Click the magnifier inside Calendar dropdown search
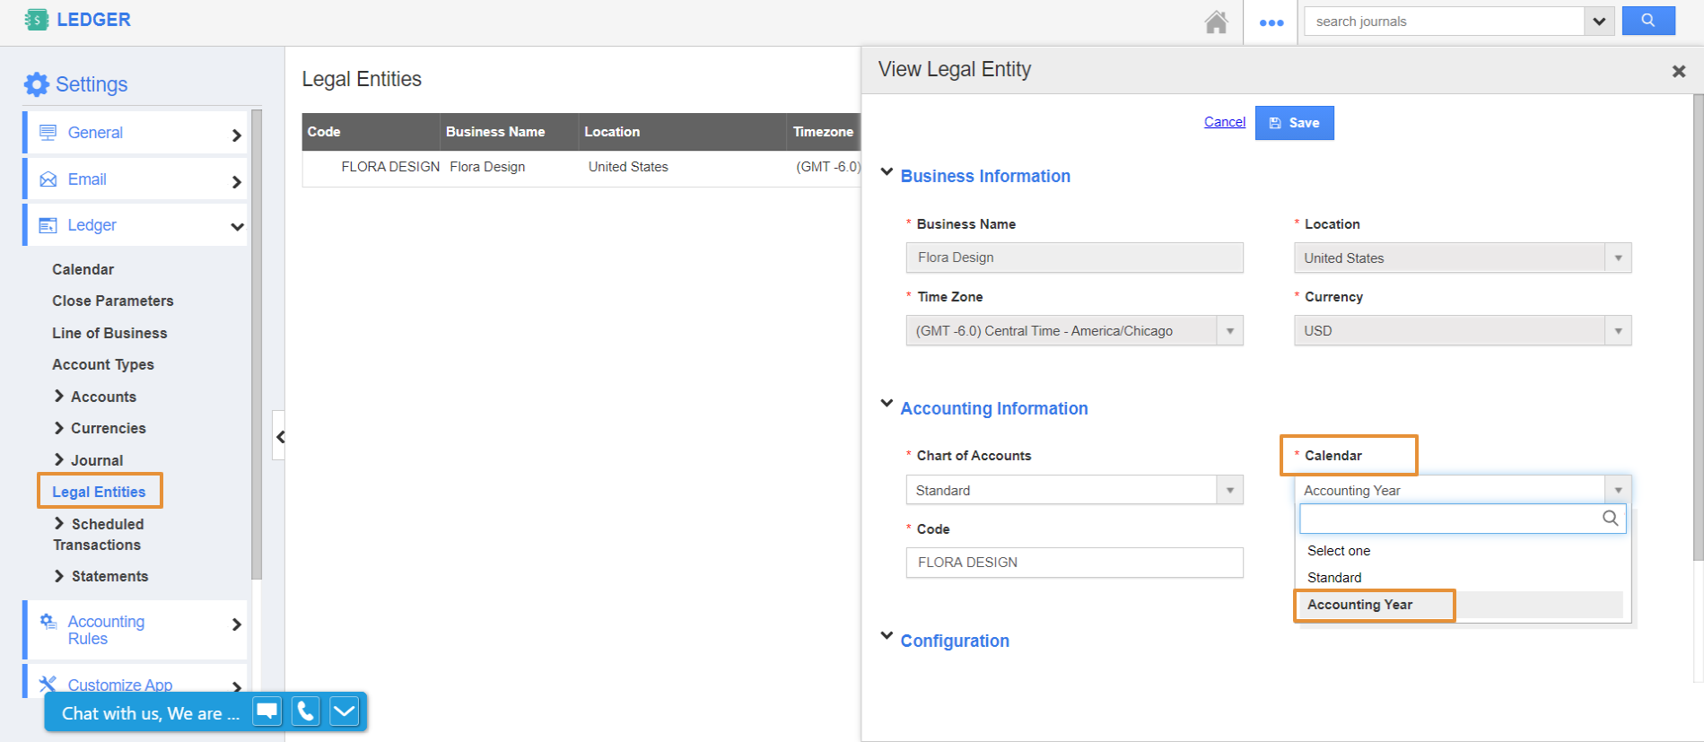This screenshot has height=742, width=1704. [1610, 519]
